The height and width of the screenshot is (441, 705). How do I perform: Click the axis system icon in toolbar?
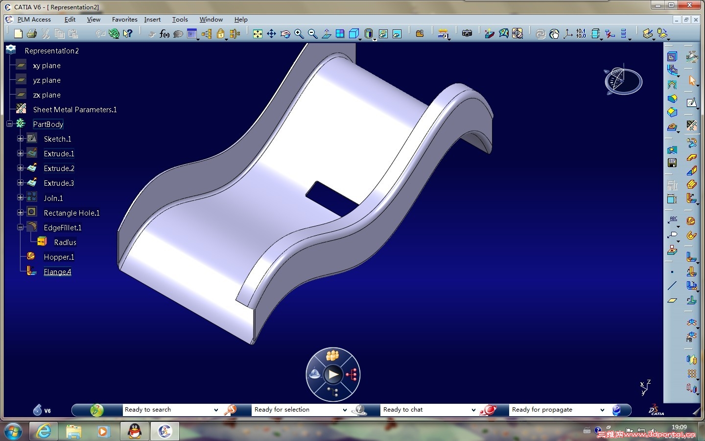[568, 33]
